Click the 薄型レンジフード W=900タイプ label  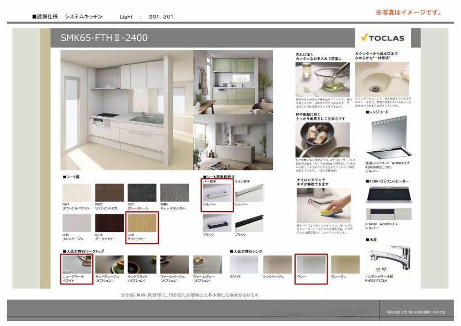tap(387, 163)
